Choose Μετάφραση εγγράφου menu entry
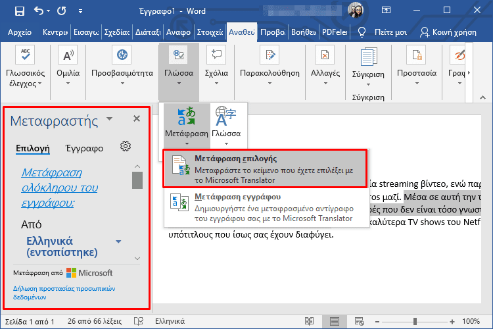The height and width of the screenshot is (329, 493). click(x=266, y=207)
